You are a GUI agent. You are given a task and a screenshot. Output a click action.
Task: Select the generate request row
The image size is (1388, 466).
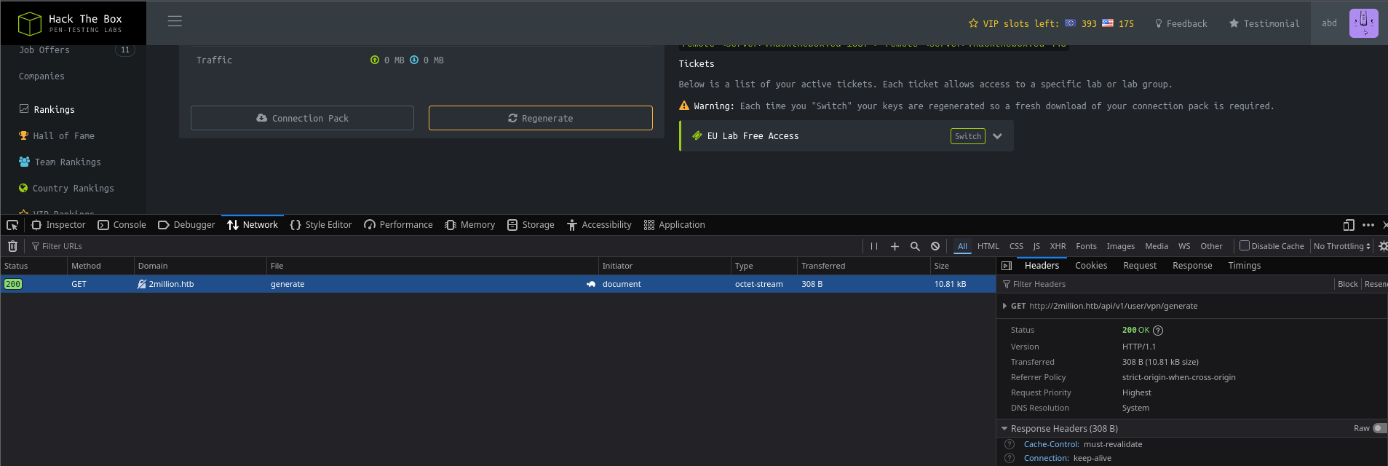tap(498, 284)
